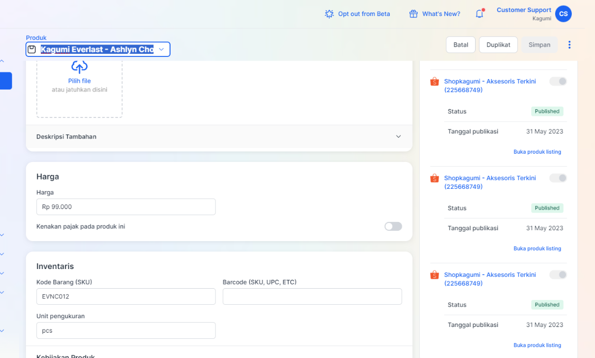Click the Opt out from Beta sparkle icon
The height and width of the screenshot is (358, 595).
tap(329, 14)
